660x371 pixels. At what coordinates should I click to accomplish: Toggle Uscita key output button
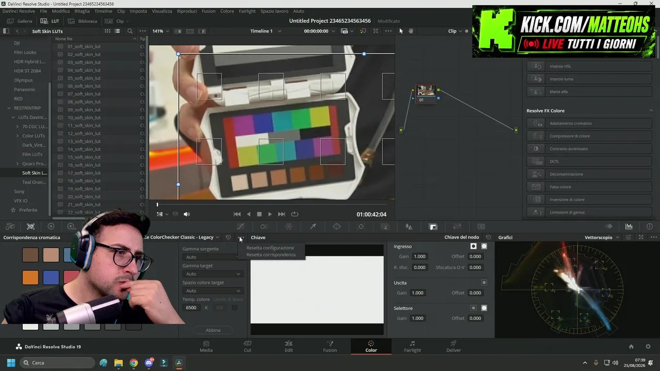click(484, 282)
